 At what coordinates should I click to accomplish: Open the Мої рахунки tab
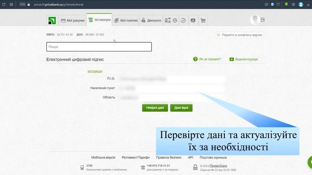73,20
